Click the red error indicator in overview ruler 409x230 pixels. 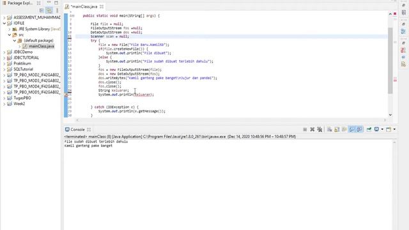(395, 13)
